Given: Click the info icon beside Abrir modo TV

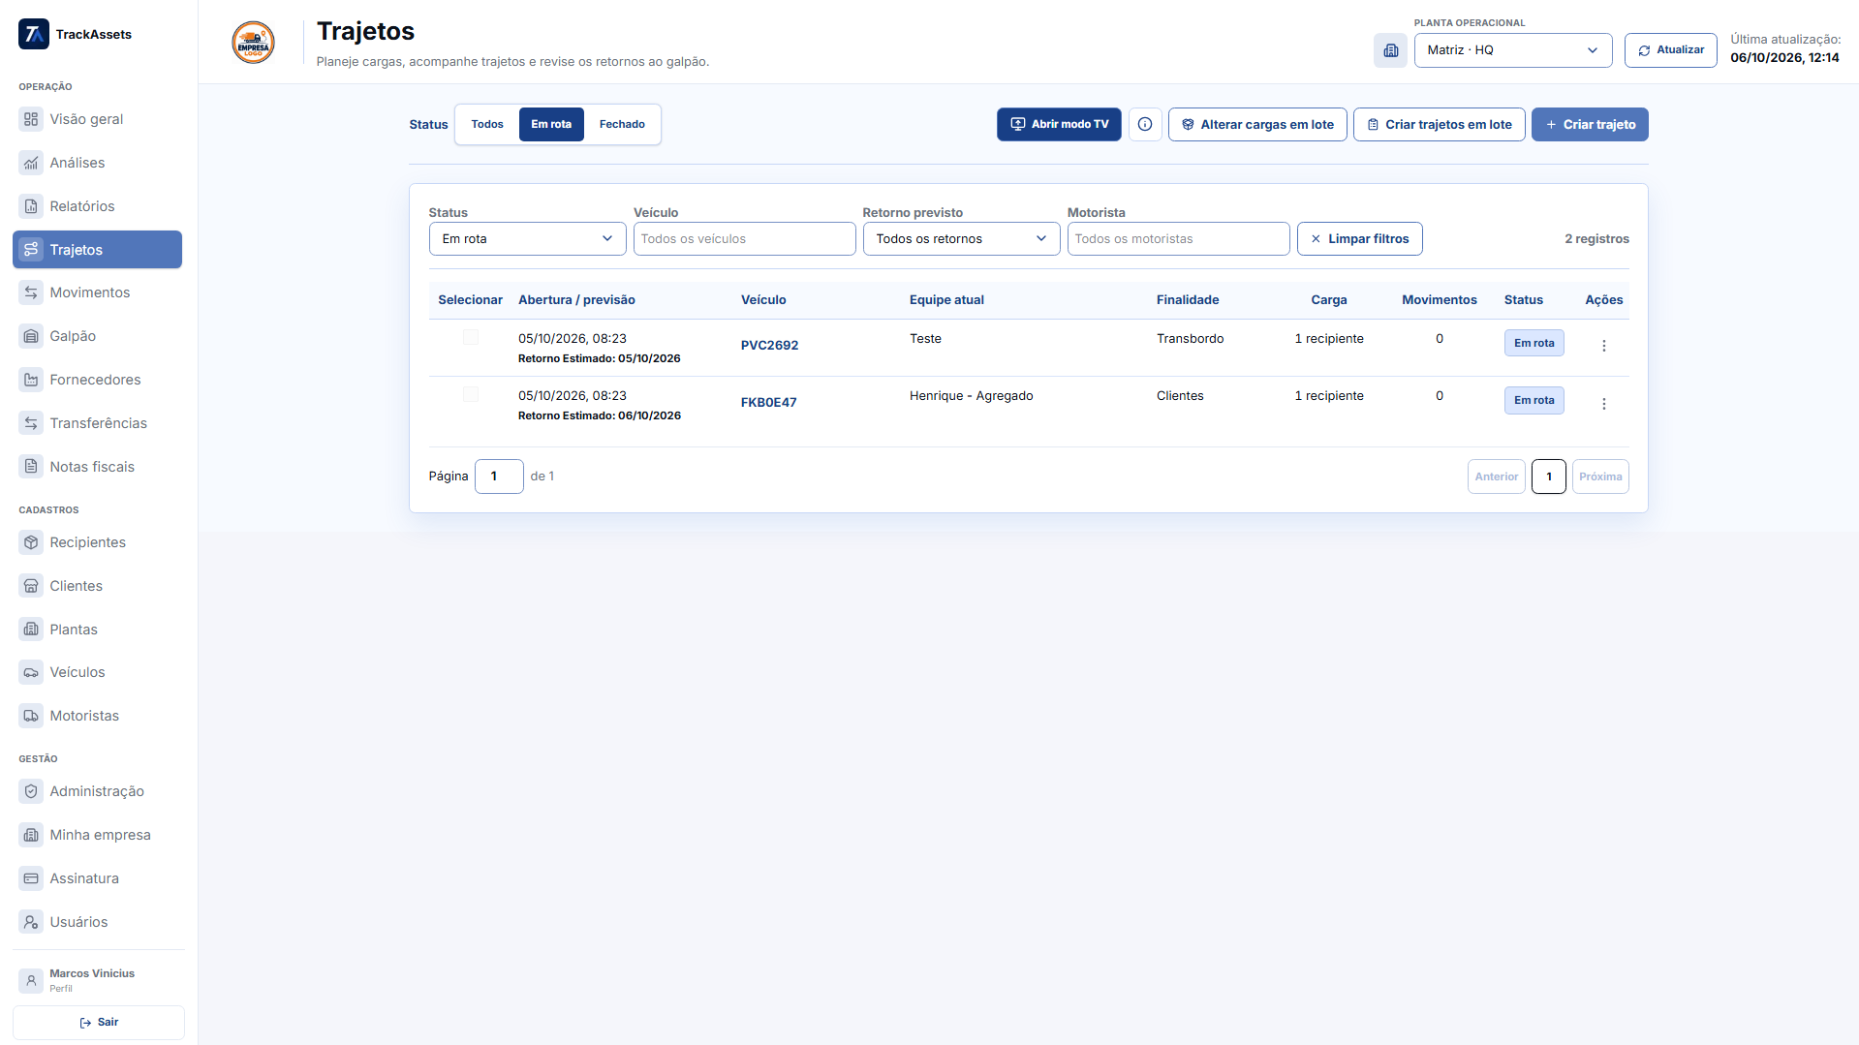Looking at the screenshot, I should click(1145, 124).
